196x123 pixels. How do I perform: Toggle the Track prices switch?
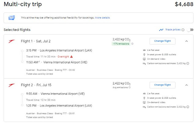[x=190, y=30]
